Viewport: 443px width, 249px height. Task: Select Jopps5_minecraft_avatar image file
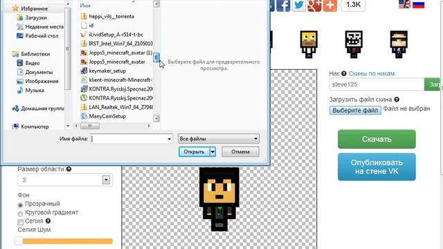pyautogui.click(x=113, y=62)
